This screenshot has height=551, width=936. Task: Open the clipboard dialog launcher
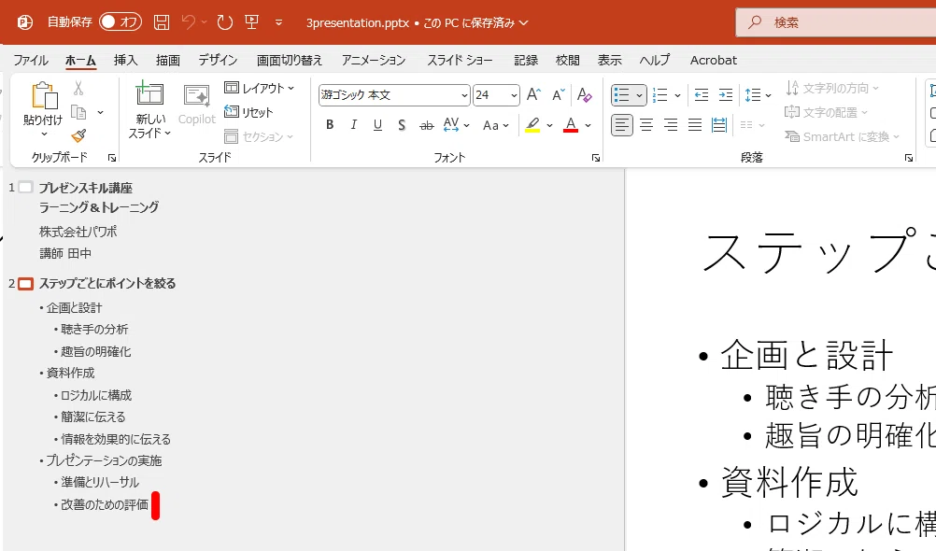click(111, 158)
